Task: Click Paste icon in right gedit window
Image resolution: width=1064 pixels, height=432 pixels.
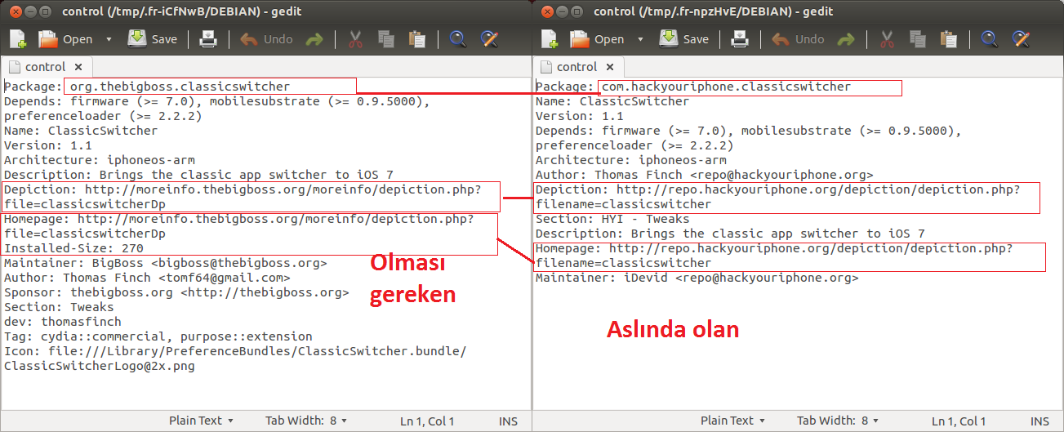Action: coord(949,39)
